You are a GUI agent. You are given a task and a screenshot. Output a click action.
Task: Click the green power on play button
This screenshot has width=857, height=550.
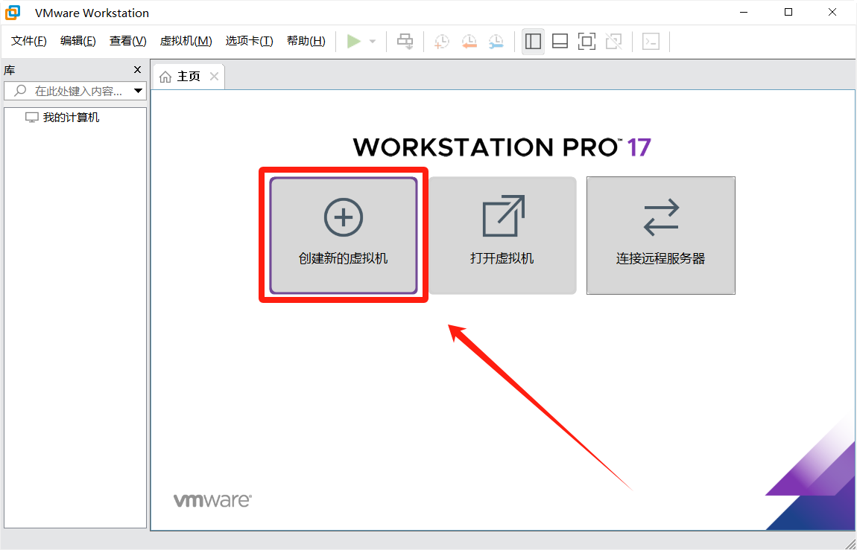pyautogui.click(x=354, y=42)
